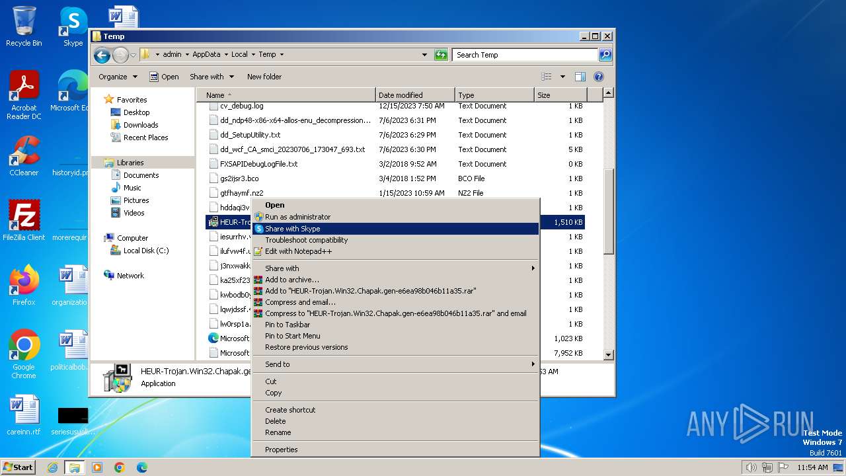Open Chrome from the taskbar
Image resolution: width=846 pixels, height=476 pixels.
(x=120, y=467)
